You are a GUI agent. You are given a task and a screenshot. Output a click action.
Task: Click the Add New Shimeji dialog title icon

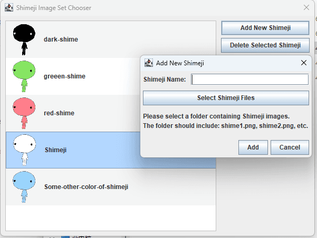coord(149,63)
